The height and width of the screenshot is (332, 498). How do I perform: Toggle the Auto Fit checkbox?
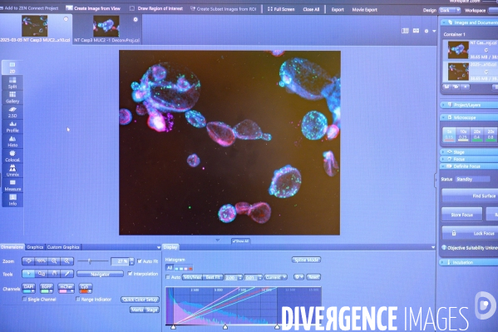140,261
